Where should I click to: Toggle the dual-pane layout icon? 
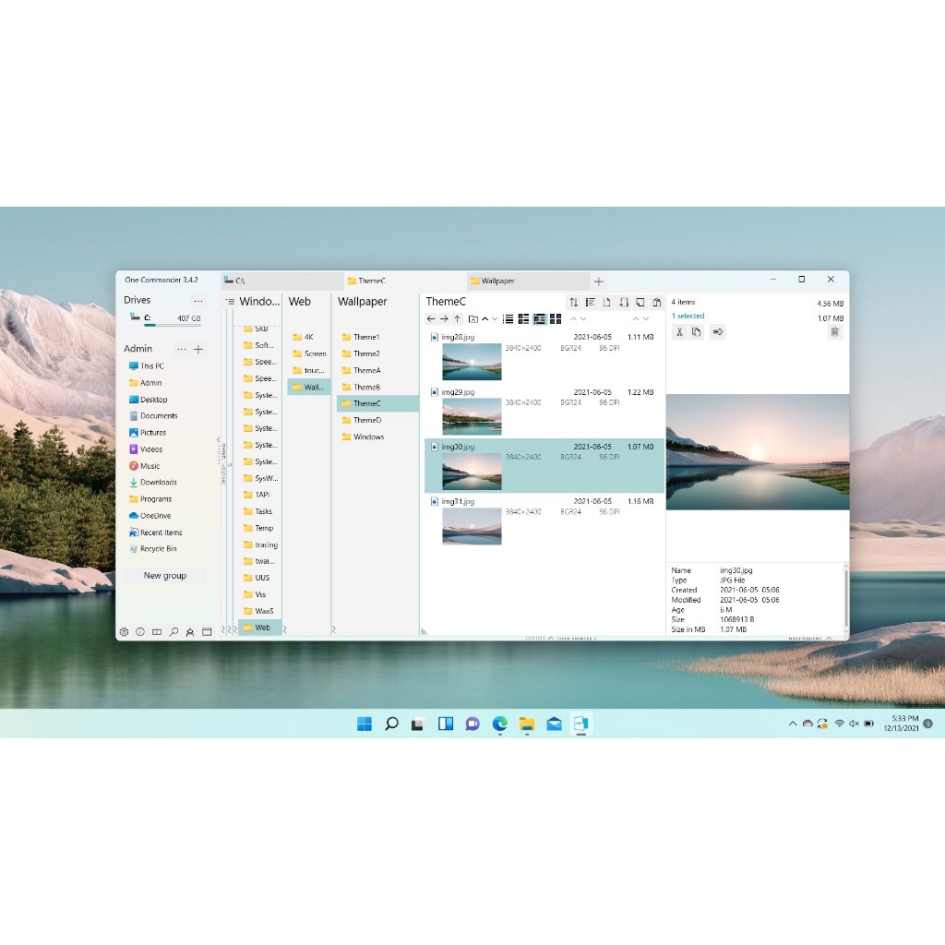point(157,632)
